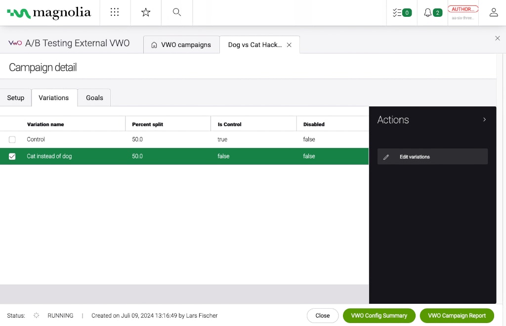This screenshot has width=506, height=326.
Task: Open the search magnifier icon
Action: (x=176, y=12)
